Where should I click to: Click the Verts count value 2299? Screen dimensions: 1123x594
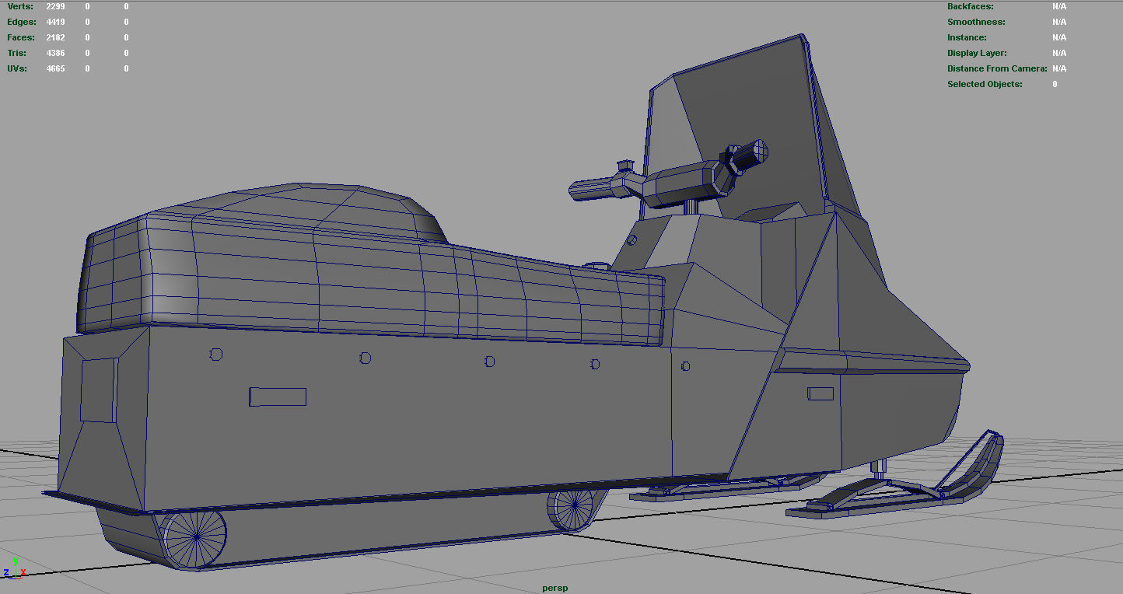[x=55, y=6]
